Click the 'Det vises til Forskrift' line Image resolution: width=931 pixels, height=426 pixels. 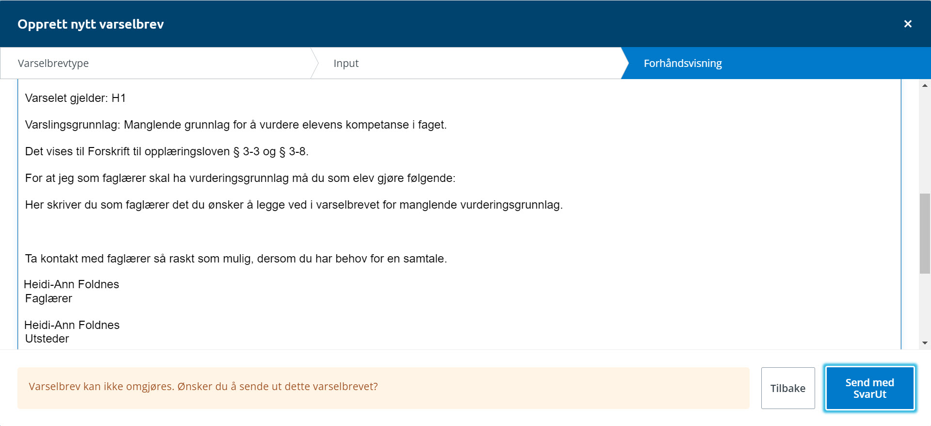point(167,151)
